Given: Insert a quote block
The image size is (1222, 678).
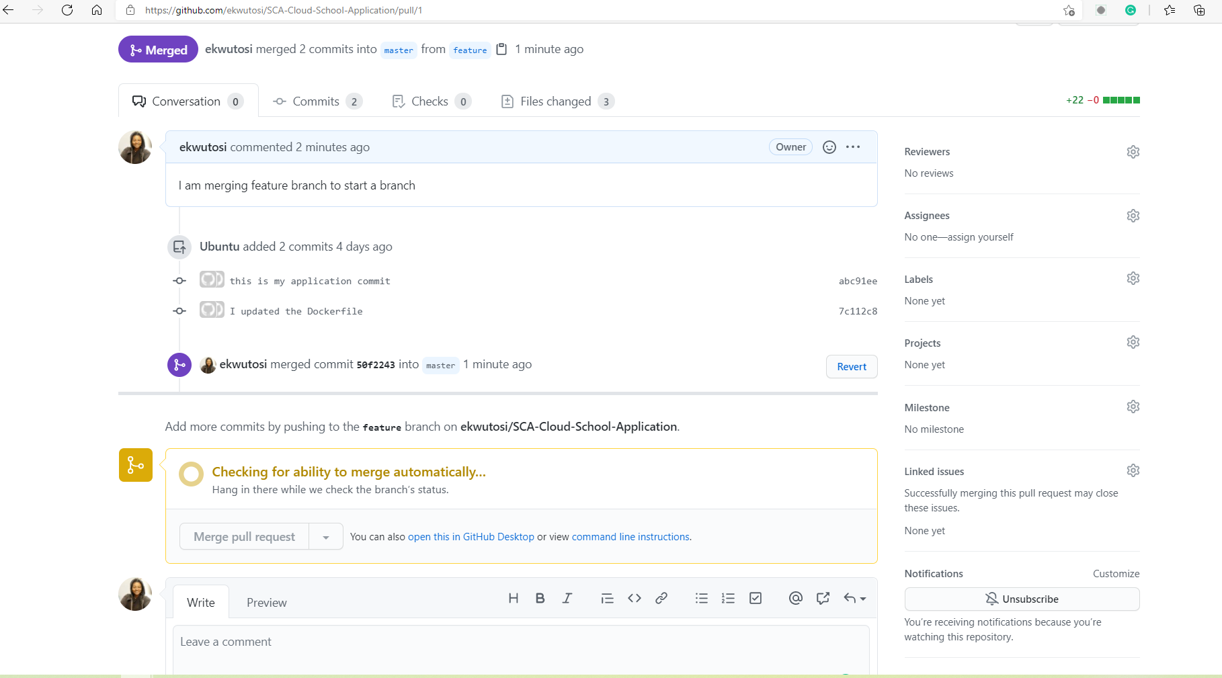Looking at the screenshot, I should tap(607, 598).
